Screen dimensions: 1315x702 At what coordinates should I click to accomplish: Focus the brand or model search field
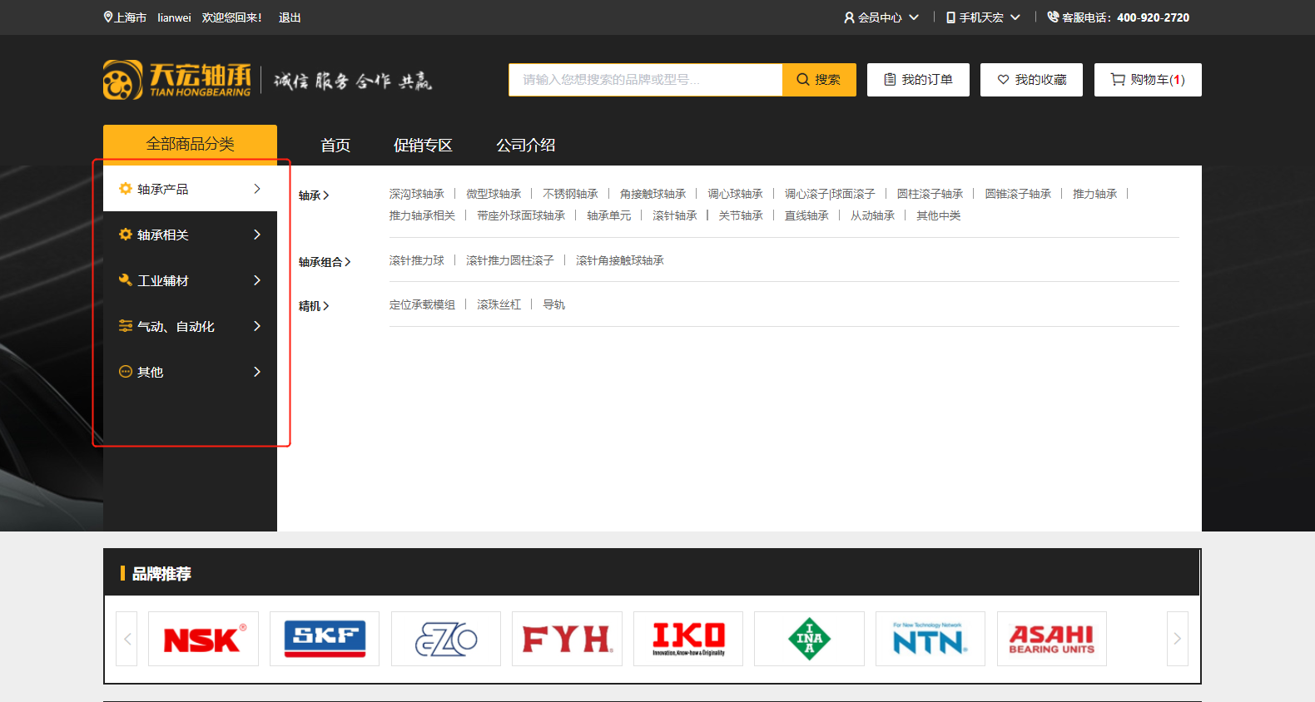coord(645,80)
